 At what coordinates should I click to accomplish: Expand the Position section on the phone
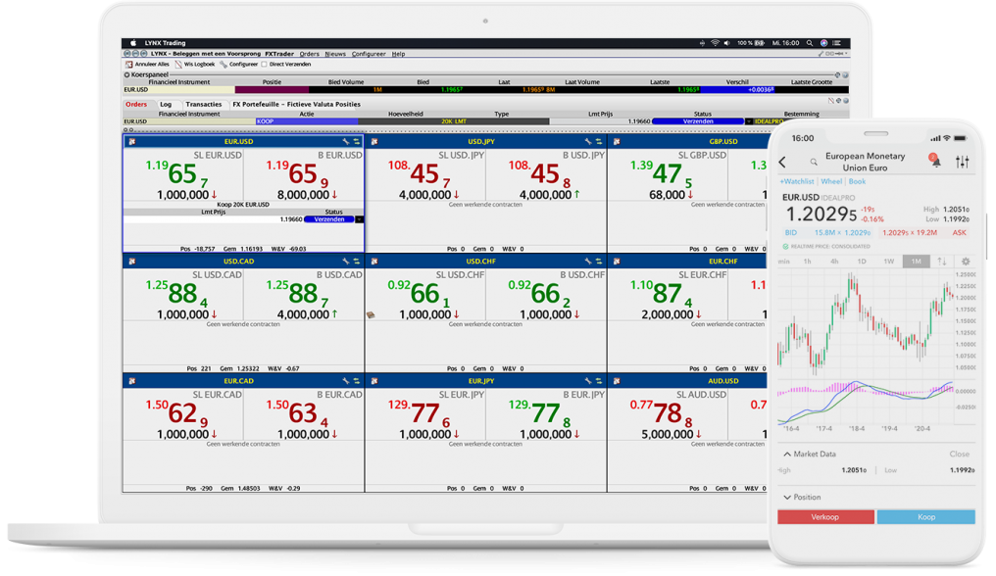pos(785,497)
